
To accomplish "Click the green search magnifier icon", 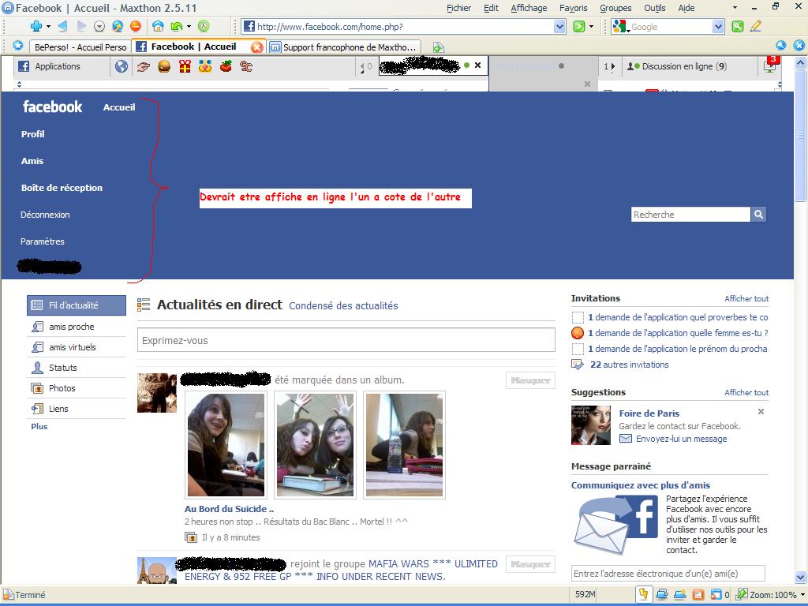I will point(738,26).
